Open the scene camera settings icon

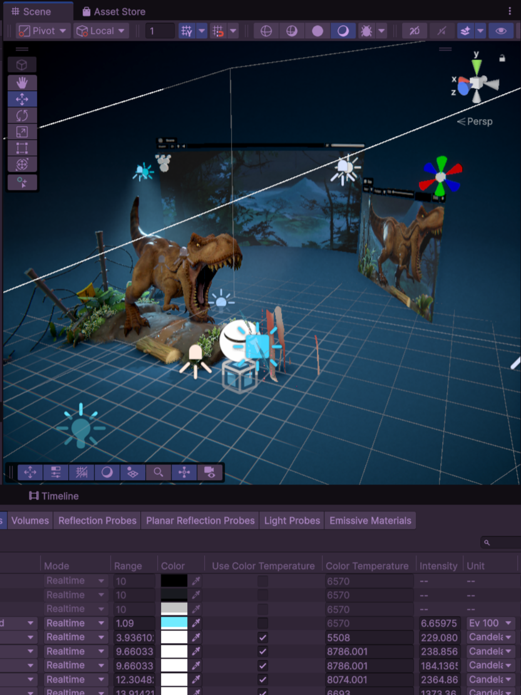click(210, 472)
